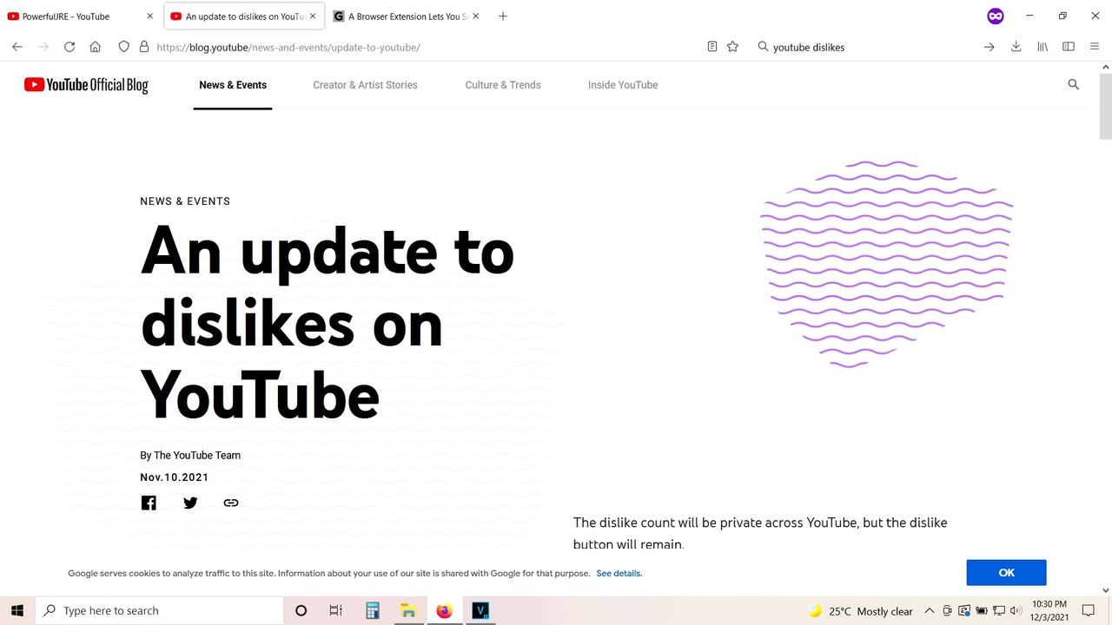Open the Firefox downloads panel

1016,47
